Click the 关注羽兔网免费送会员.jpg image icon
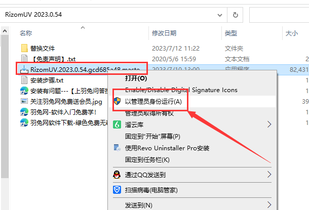The width and height of the screenshot is (309, 210). click(24, 101)
